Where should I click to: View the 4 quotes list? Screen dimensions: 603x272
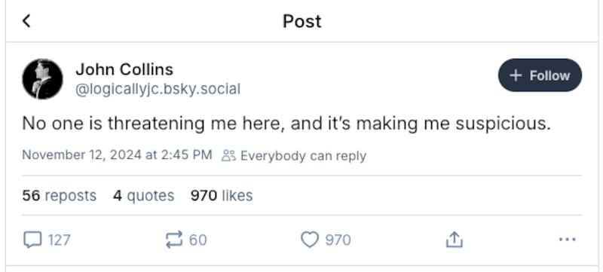143,196
